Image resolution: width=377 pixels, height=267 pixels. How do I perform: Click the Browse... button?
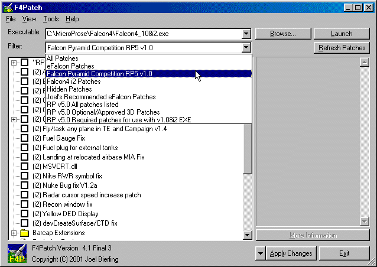point(282,34)
